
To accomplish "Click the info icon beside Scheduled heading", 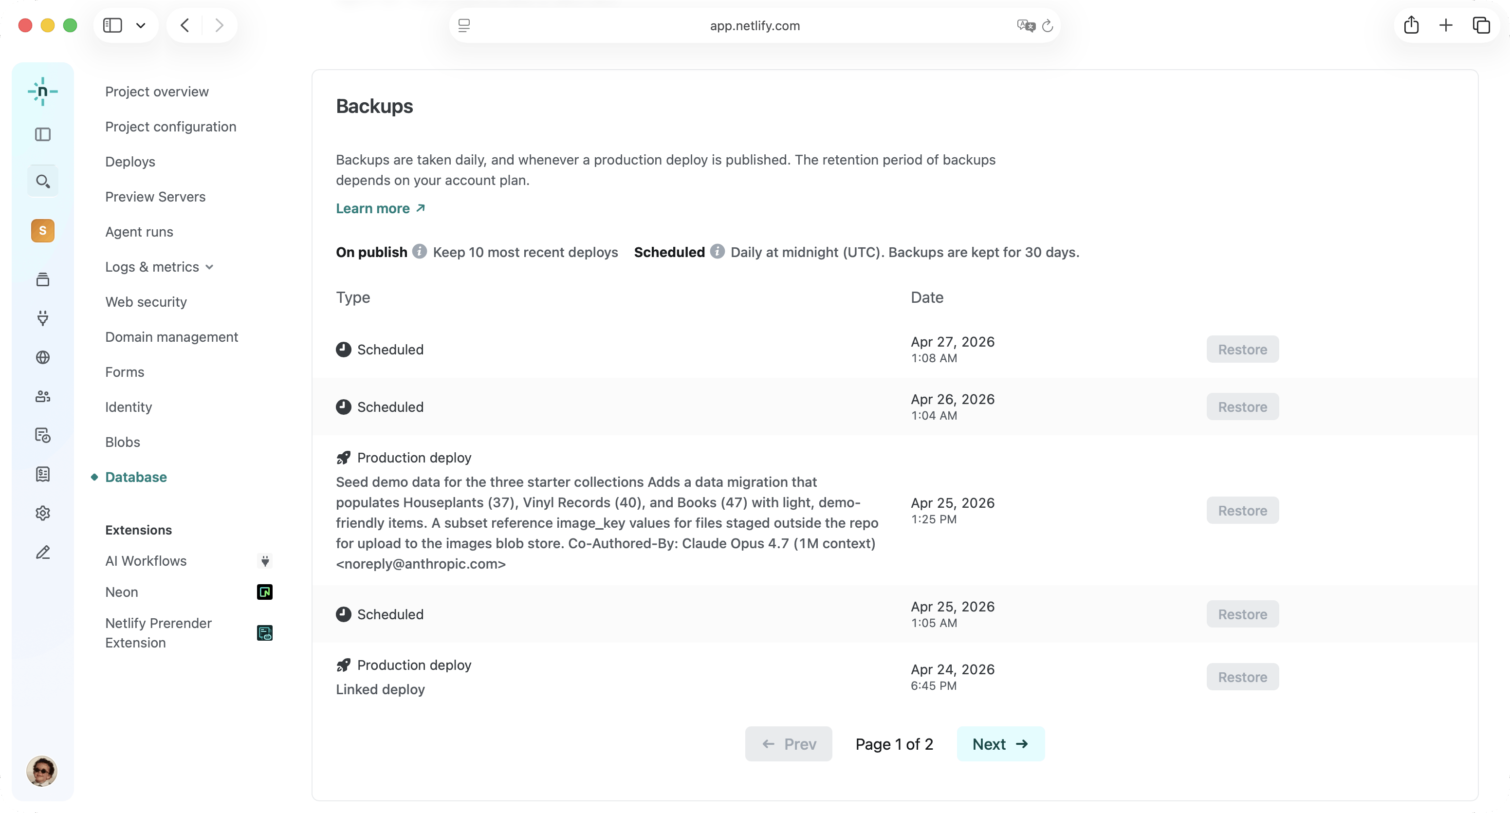I will tap(717, 252).
